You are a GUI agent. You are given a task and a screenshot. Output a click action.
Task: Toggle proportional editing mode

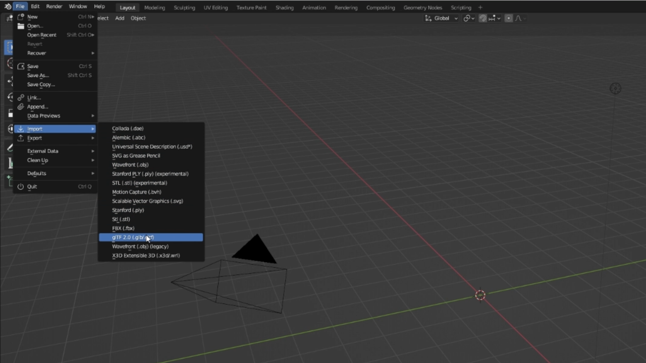pyautogui.click(x=509, y=18)
